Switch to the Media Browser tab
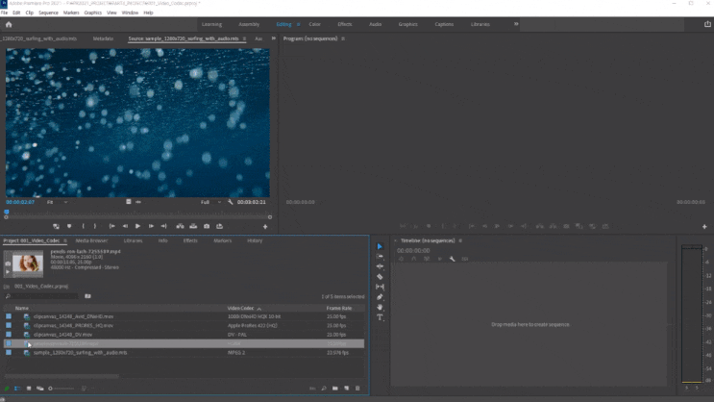This screenshot has height=402, width=714. pyautogui.click(x=91, y=240)
